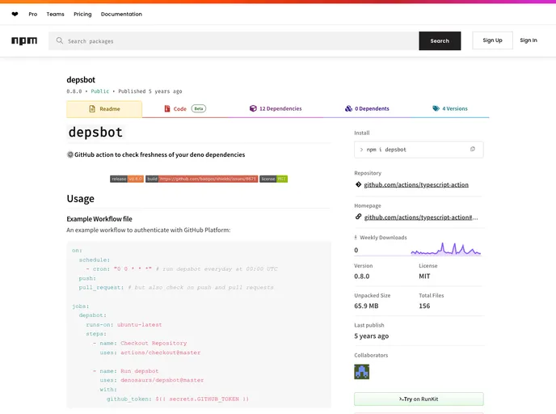The width and height of the screenshot is (556, 414).
Task: Click the total files value 156
Action: 424,306
